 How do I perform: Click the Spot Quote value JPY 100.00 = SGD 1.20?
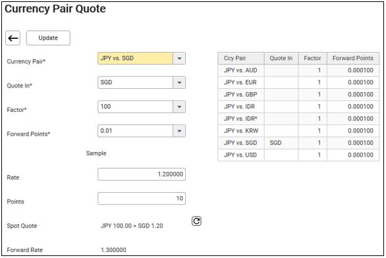132,226
